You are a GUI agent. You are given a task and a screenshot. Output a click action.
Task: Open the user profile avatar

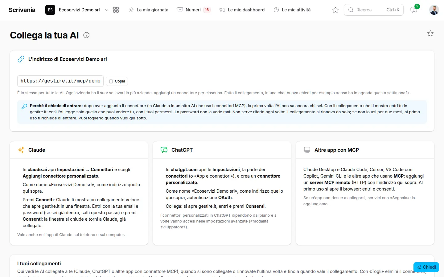click(434, 10)
